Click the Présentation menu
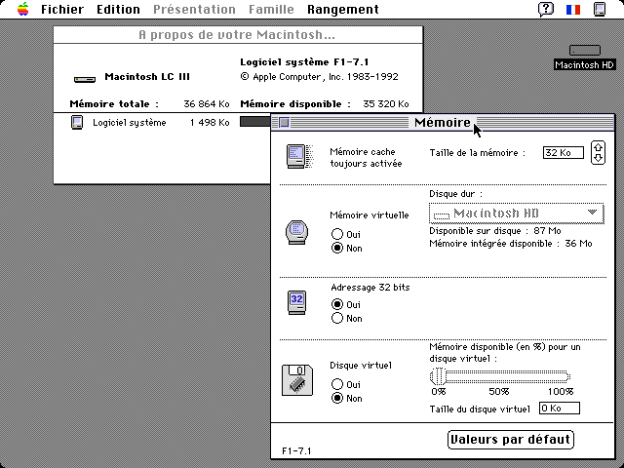624x468 pixels. pyautogui.click(x=194, y=9)
